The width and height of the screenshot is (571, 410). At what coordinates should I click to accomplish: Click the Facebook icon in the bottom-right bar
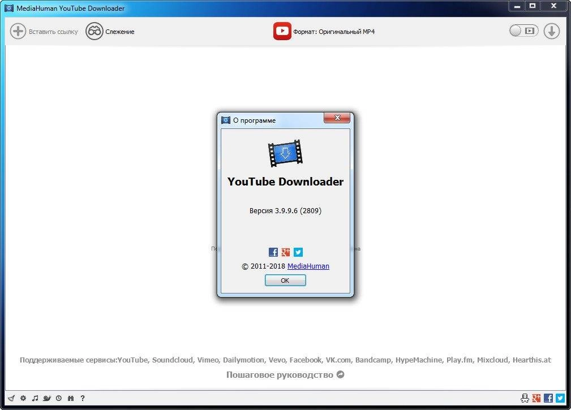(x=548, y=398)
